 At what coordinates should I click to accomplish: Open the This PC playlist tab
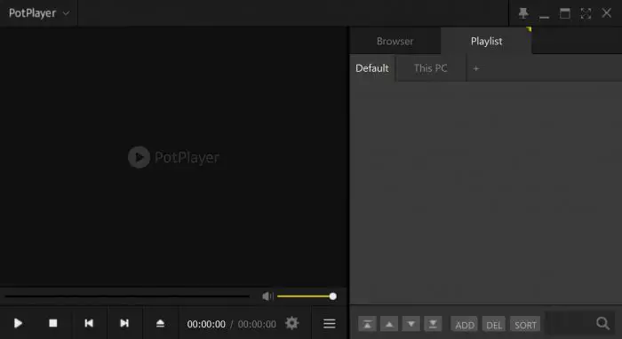(430, 68)
